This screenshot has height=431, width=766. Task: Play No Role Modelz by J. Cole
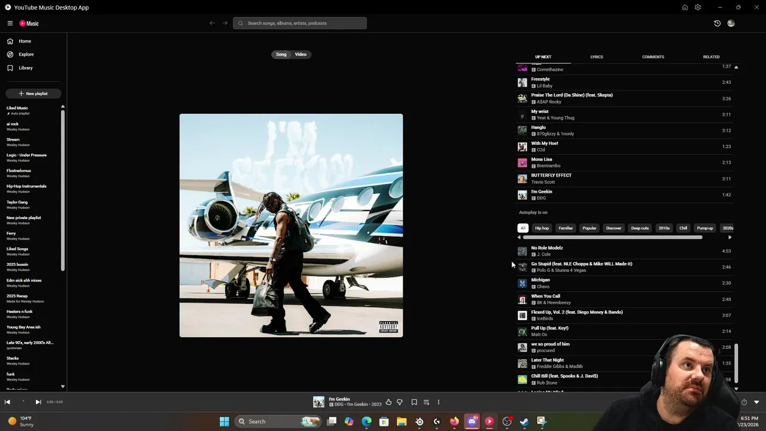coord(625,251)
